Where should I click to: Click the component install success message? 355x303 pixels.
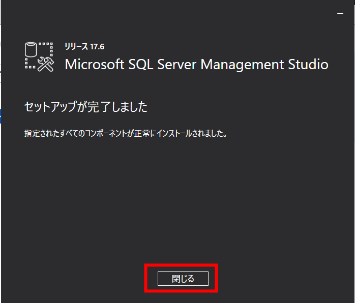(126, 133)
